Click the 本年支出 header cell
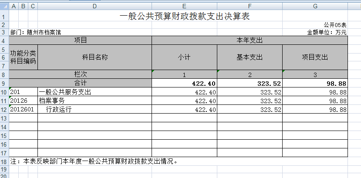The height and width of the screenshot is (178, 361). (250, 40)
